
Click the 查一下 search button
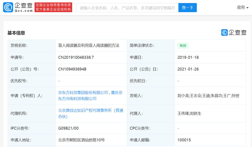point(188,8)
